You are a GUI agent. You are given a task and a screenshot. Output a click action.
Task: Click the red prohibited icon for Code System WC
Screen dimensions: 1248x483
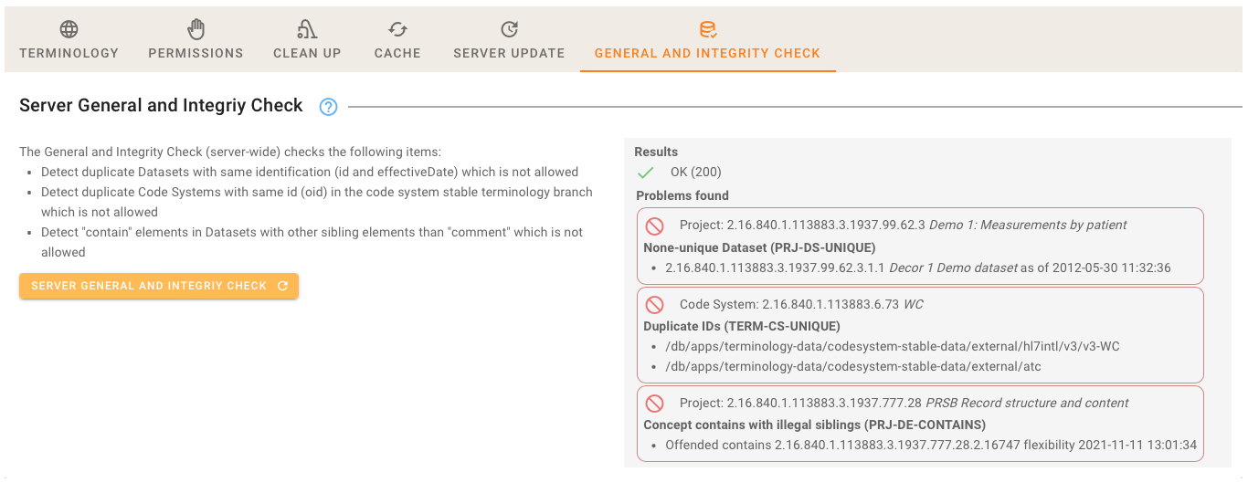point(654,304)
